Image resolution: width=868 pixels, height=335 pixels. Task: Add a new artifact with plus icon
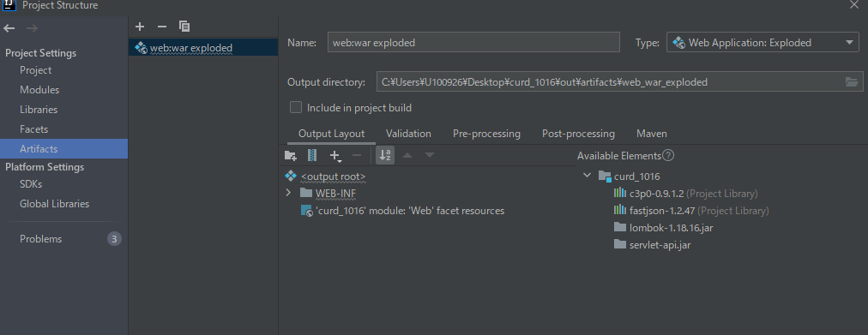tap(140, 27)
